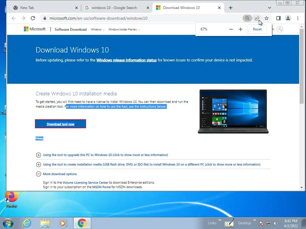This screenshot has height=229, width=306.
Task: Click the Action Center flag icon
Action: 261,223
